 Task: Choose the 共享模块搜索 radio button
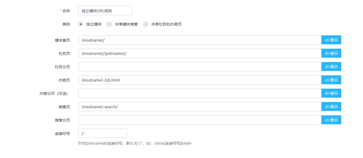click(109, 24)
